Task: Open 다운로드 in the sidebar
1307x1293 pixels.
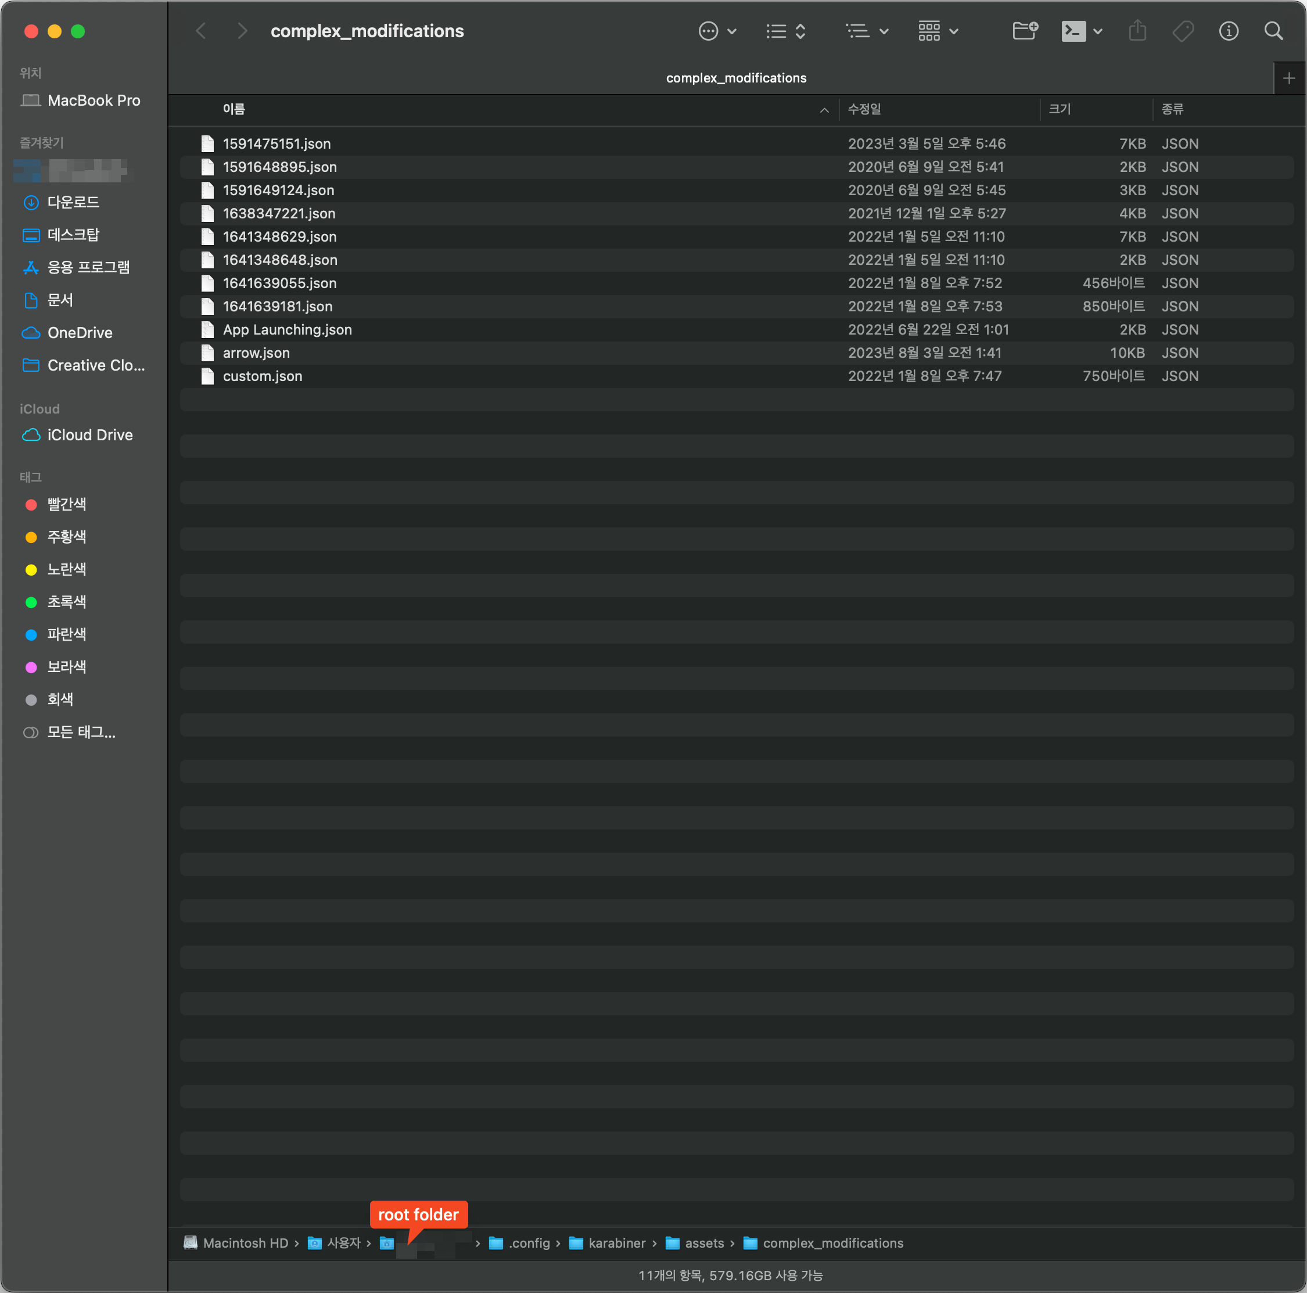Action: (73, 202)
